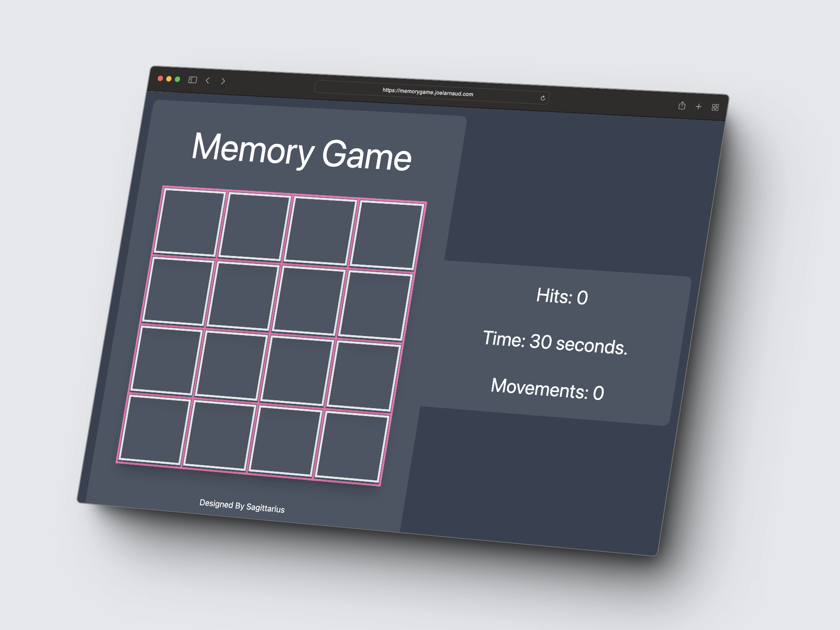Flip the first card in the bottom row
The width and height of the screenshot is (840, 630).
pos(155,430)
